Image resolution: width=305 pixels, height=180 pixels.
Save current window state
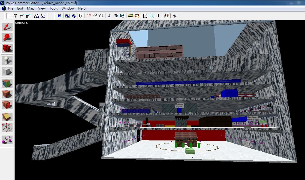[x=43, y=16]
